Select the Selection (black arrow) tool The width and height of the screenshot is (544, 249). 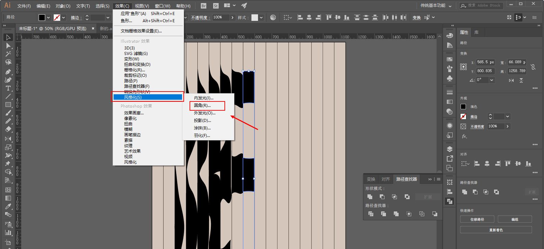pyautogui.click(x=8, y=37)
